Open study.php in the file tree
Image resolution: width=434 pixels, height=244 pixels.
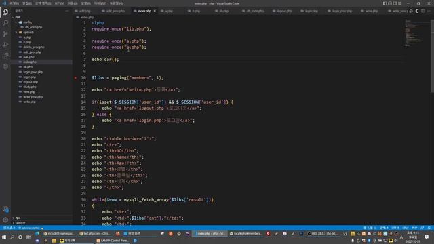30,87
